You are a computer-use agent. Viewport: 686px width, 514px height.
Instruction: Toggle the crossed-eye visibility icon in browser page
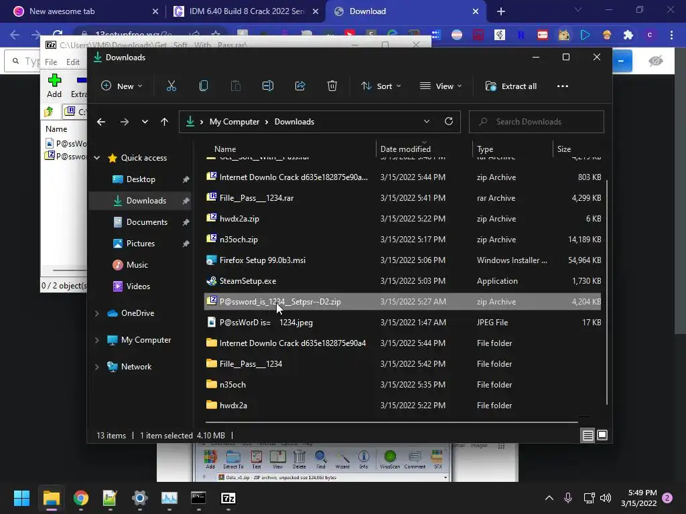pyautogui.click(x=656, y=61)
